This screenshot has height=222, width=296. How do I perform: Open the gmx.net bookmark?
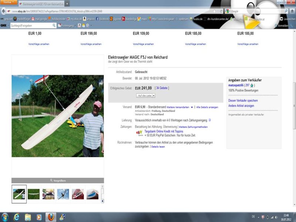point(6,19)
